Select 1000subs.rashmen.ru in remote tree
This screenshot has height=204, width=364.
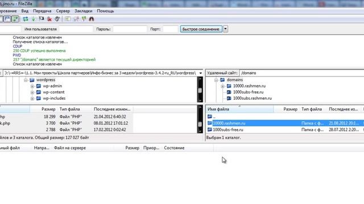(253, 98)
